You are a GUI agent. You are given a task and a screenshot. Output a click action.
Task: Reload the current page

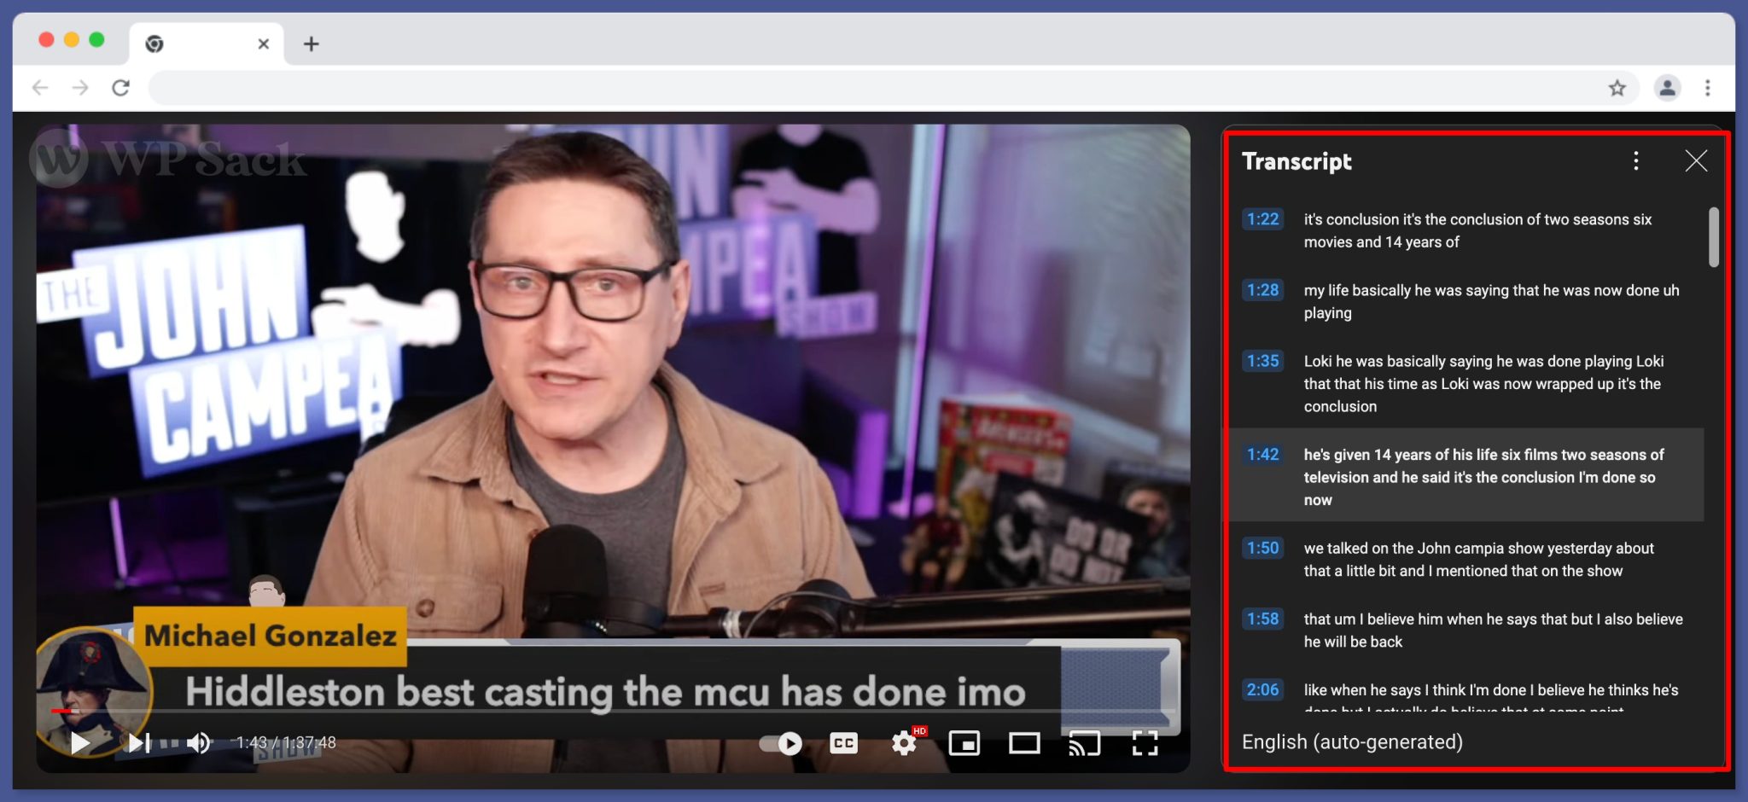point(121,88)
